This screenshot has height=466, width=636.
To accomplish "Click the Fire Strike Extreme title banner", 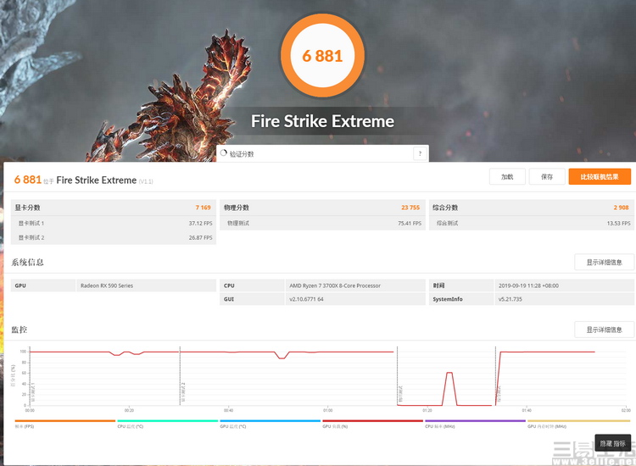I will pos(322,121).
